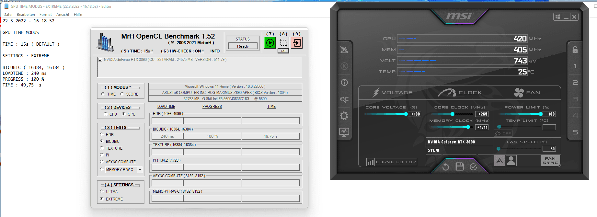Open the MSI Afterburner detach/fighter jet icon

coord(344,50)
